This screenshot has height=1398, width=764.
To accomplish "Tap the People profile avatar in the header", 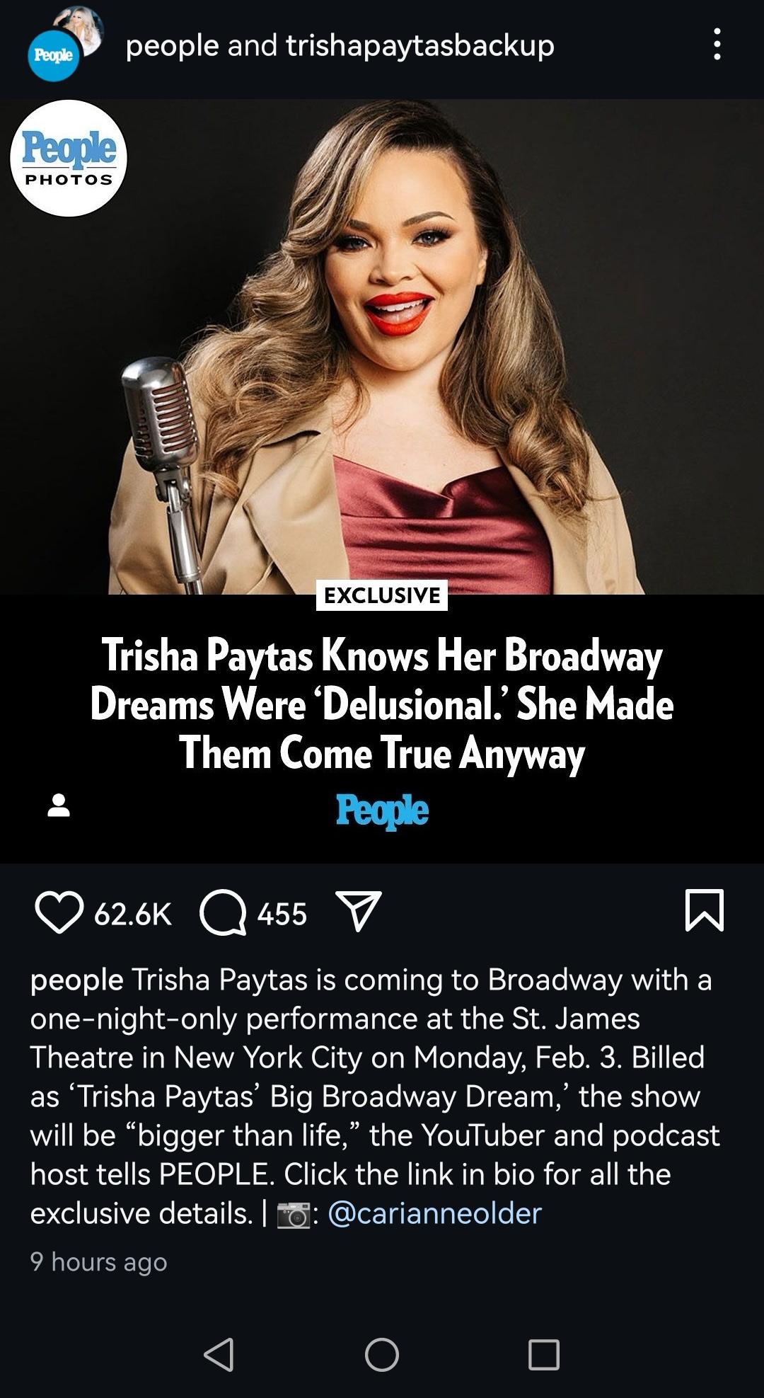I will click(54, 55).
